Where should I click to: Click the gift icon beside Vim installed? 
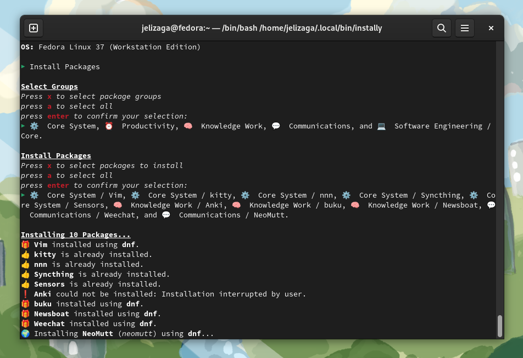[25, 245]
